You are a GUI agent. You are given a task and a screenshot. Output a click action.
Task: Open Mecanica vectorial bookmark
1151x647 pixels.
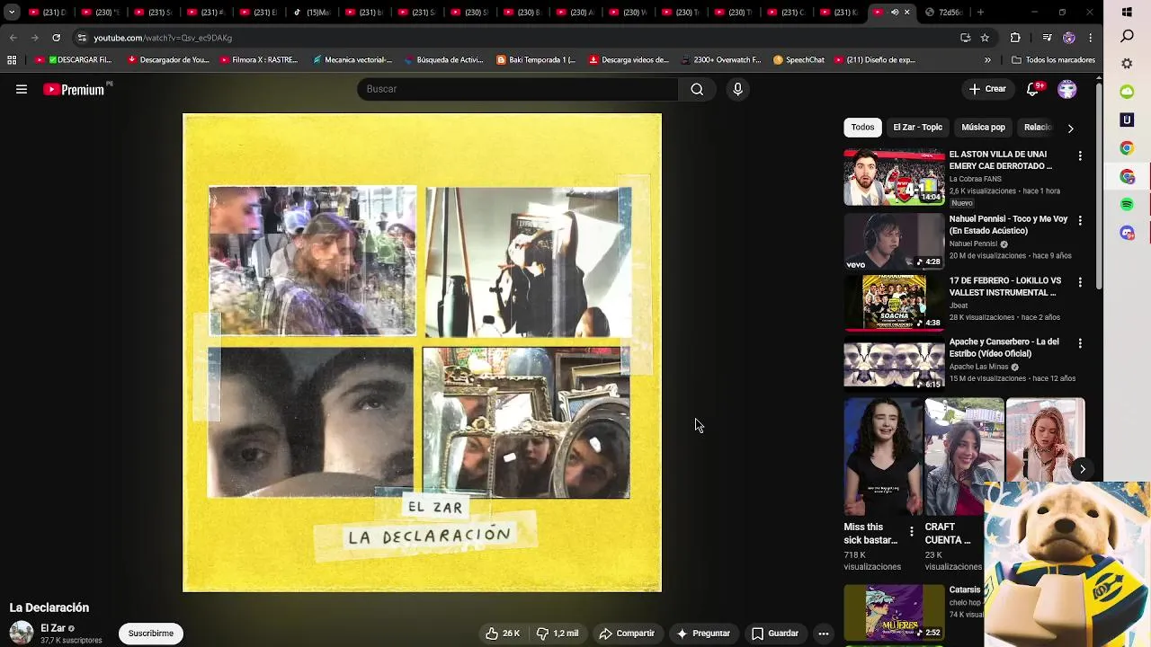tap(352, 60)
